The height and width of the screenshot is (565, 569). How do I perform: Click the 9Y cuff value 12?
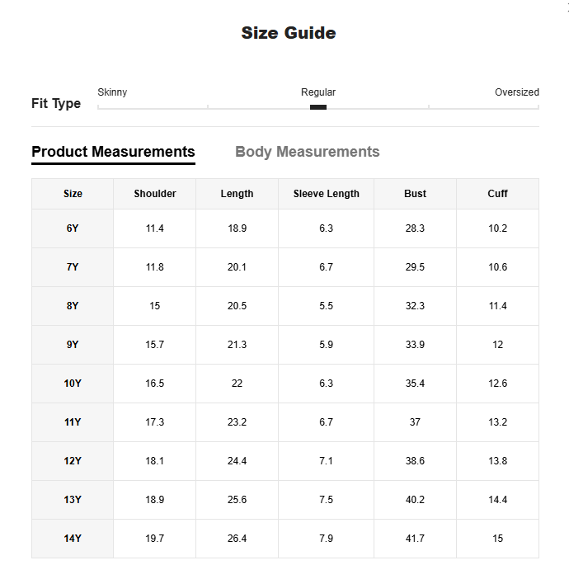[497, 345]
